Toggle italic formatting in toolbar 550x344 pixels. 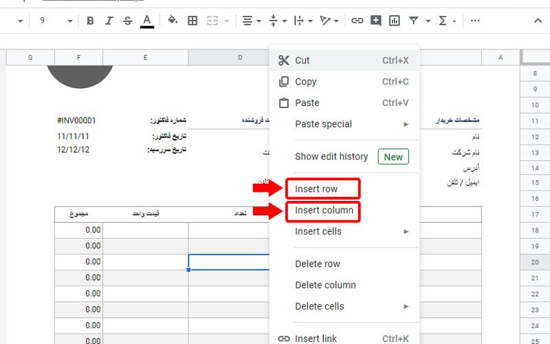click(109, 21)
